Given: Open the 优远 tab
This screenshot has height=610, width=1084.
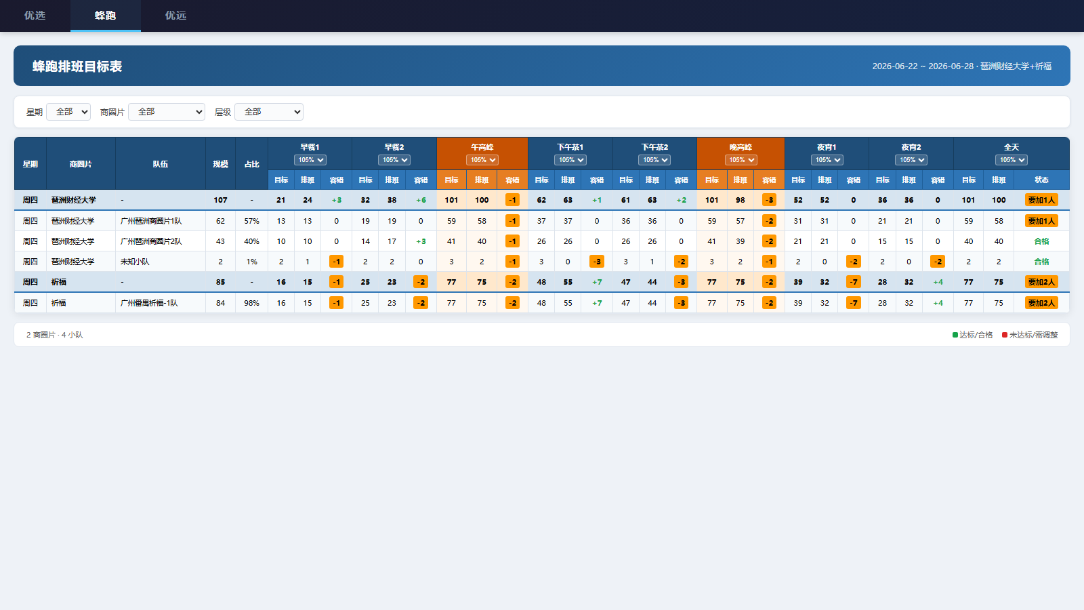Looking at the screenshot, I should [175, 16].
